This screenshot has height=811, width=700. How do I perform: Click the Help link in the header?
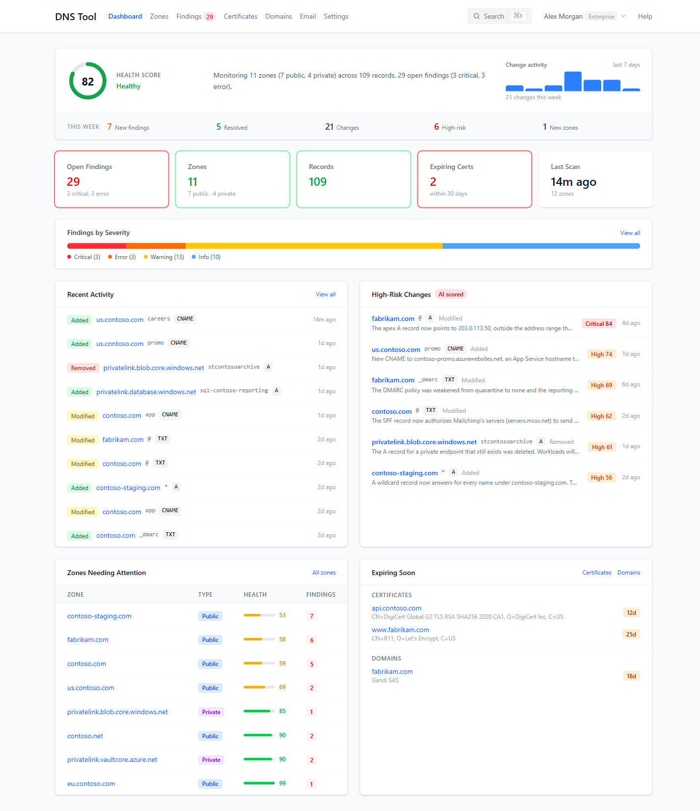pyautogui.click(x=645, y=16)
